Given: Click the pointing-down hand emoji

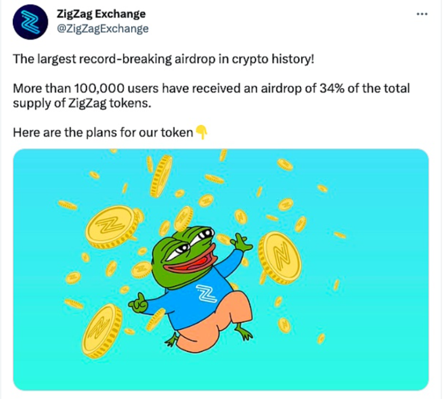Looking at the screenshot, I should 201,133.
